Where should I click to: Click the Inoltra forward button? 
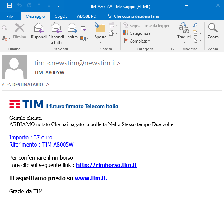[72, 31]
